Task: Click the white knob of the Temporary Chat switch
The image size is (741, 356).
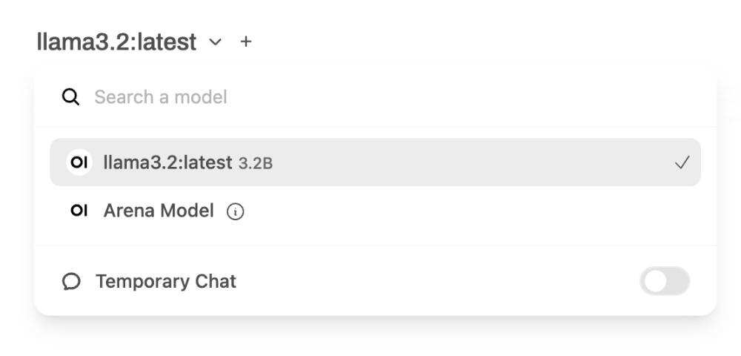Action: (x=655, y=282)
